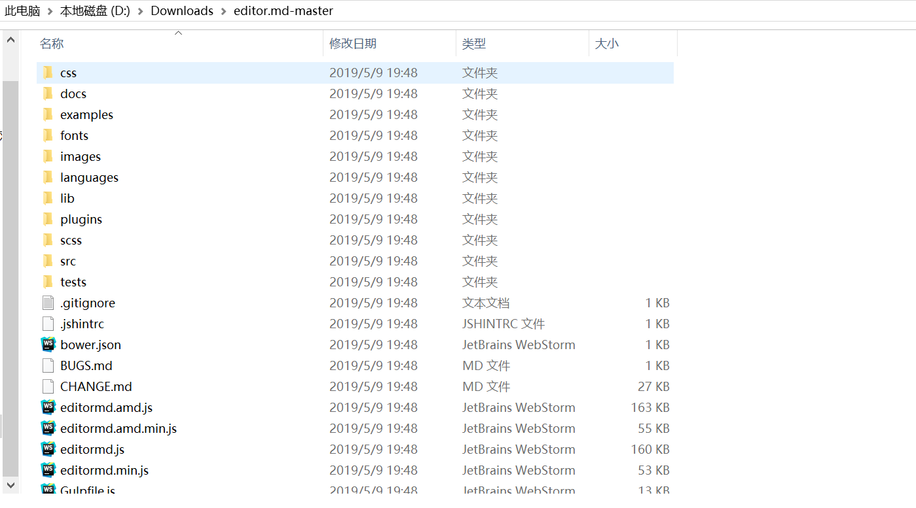Click the scroll down arrow of navigation pane
Image resolution: width=916 pixels, height=508 pixels.
point(10,485)
